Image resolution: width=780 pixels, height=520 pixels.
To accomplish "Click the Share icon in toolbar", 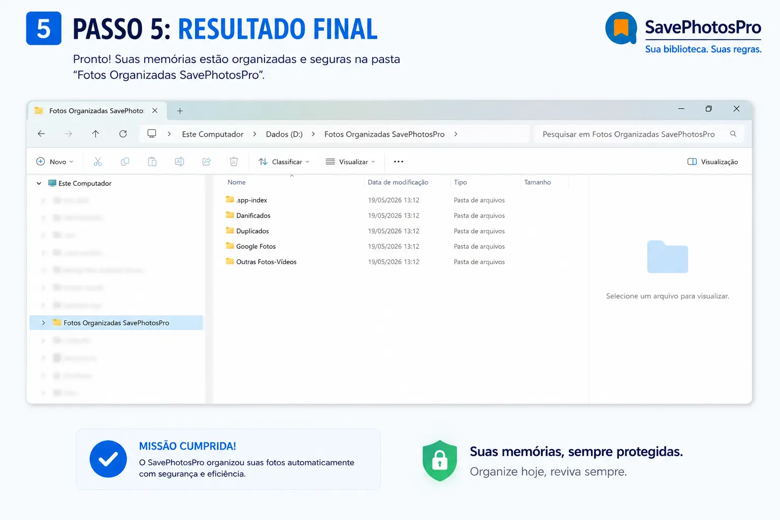I will coord(207,161).
